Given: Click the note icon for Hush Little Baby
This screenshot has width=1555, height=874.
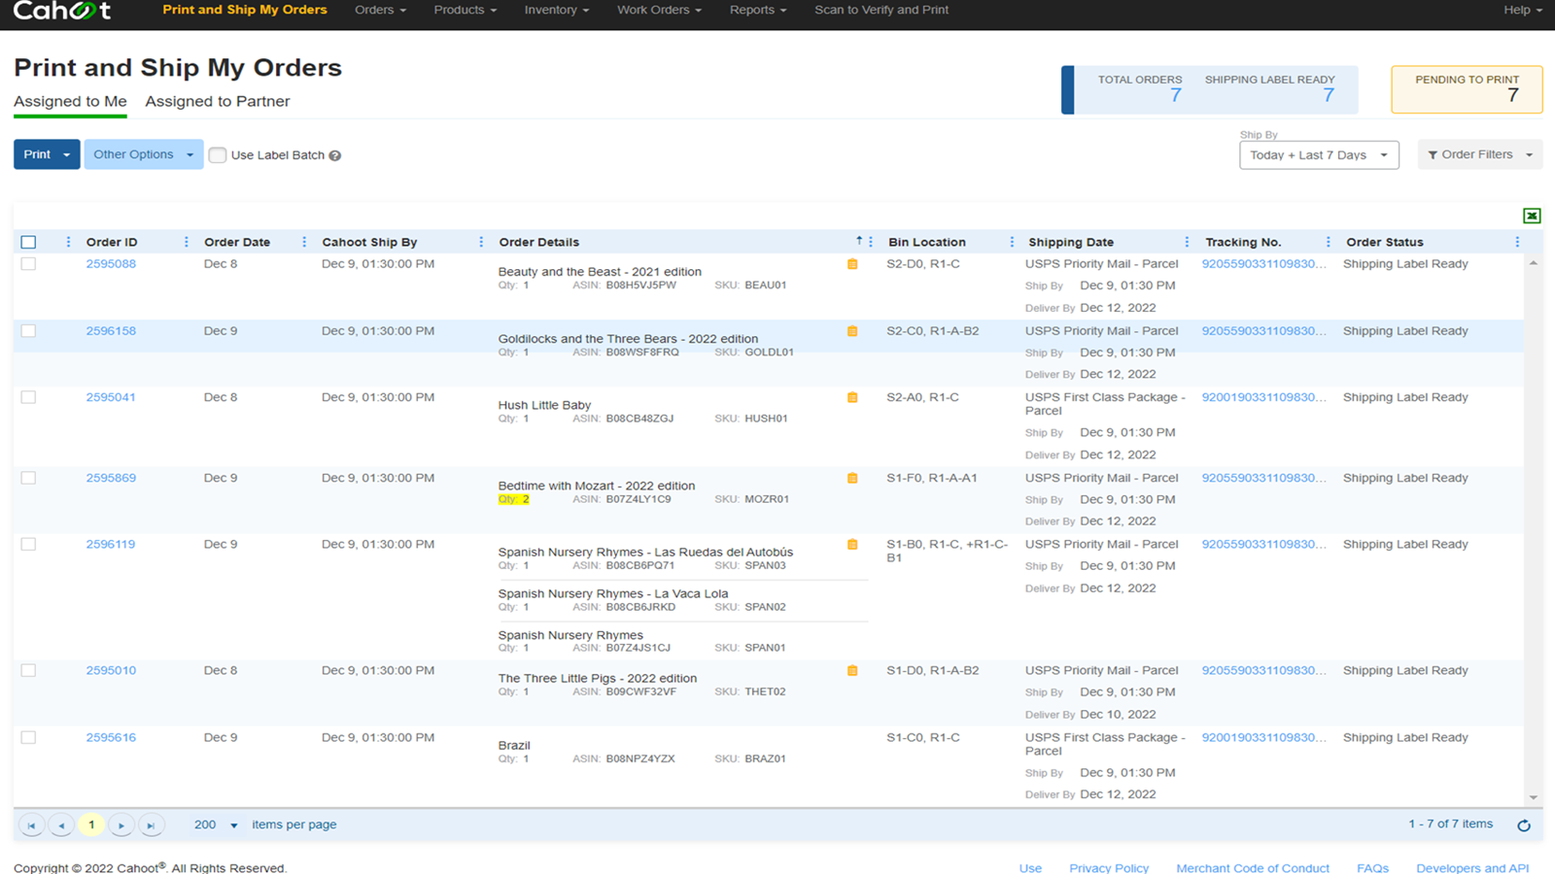Looking at the screenshot, I should [852, 397].
